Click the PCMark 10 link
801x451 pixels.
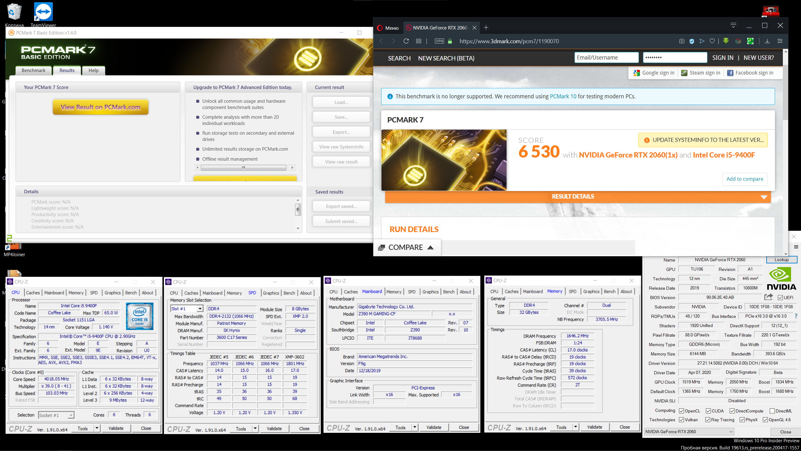tap(563, 96)
